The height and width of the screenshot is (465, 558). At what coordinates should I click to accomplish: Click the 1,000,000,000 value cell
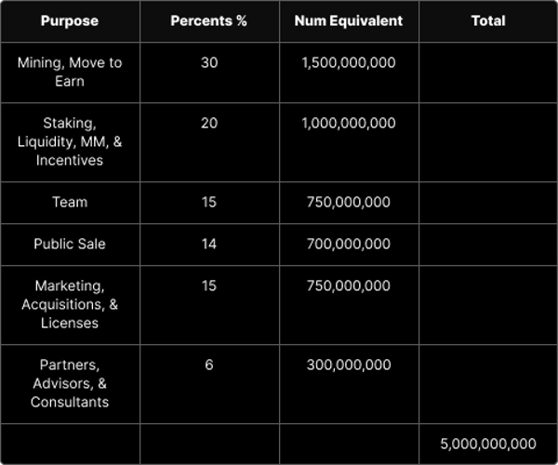[349, 123]
